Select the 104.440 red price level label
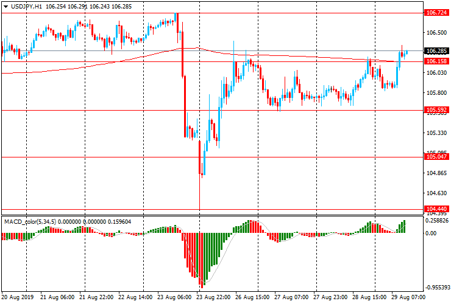451x304 pixels. pyautogui.click(x=436, y=209)
